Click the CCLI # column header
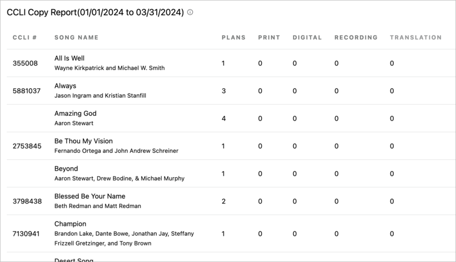The width and height of the screenshot is (456, 262). click(25, 38)
